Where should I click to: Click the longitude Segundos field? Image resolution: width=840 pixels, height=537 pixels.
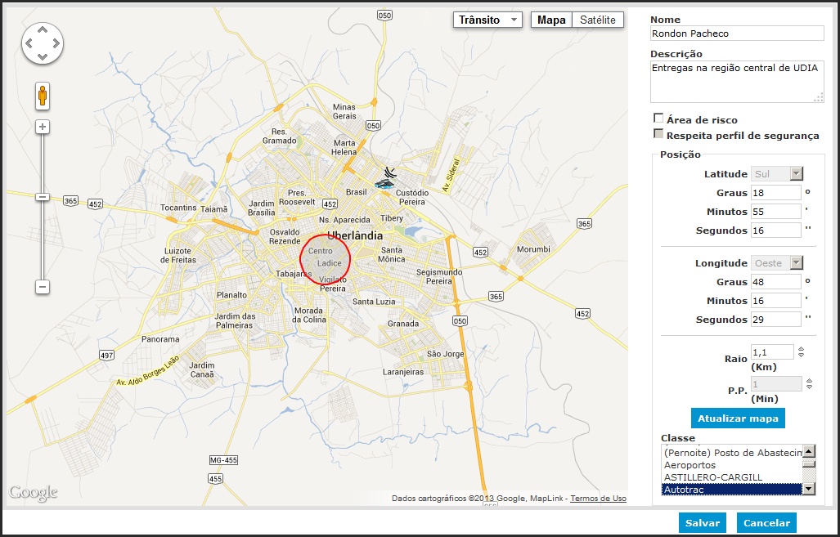click(775, 319)
